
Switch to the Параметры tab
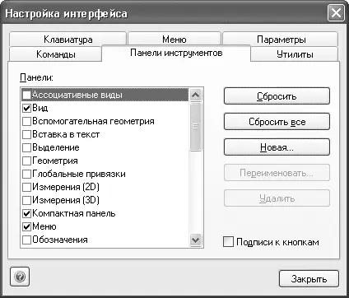coord(281,40)
